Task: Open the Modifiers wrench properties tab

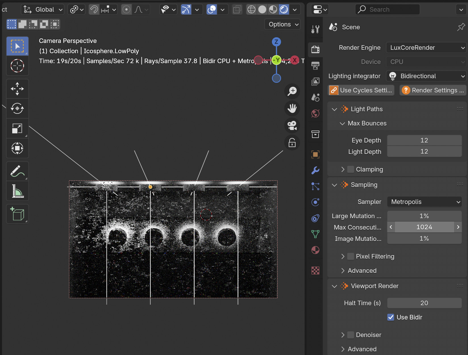Action: coord(315,170)
